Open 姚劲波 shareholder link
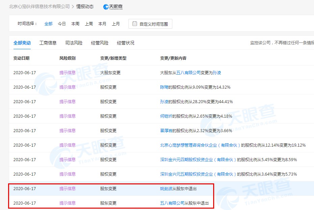 (166, 188)
